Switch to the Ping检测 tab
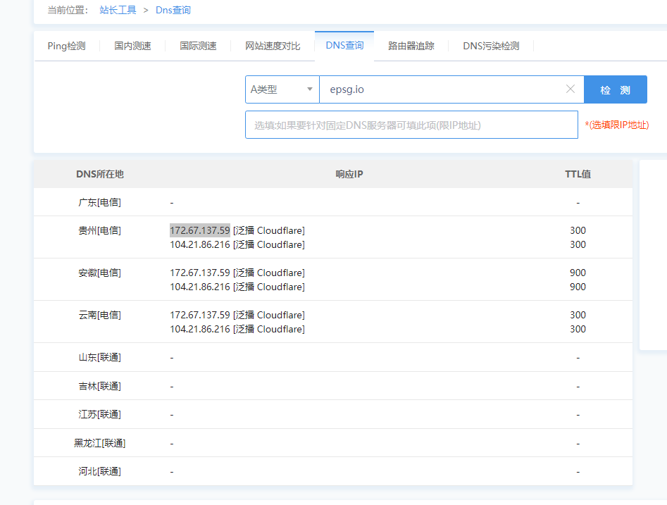This screenshot has width=667, height=505. point(66,45)
